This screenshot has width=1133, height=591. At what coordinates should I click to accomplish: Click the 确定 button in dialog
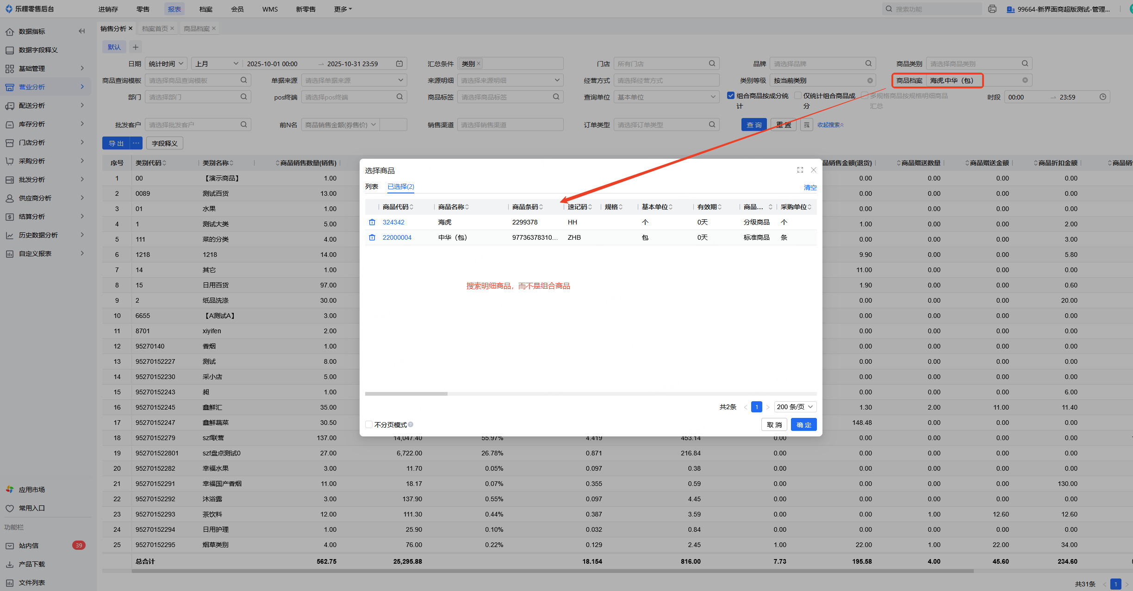[803, 424]
